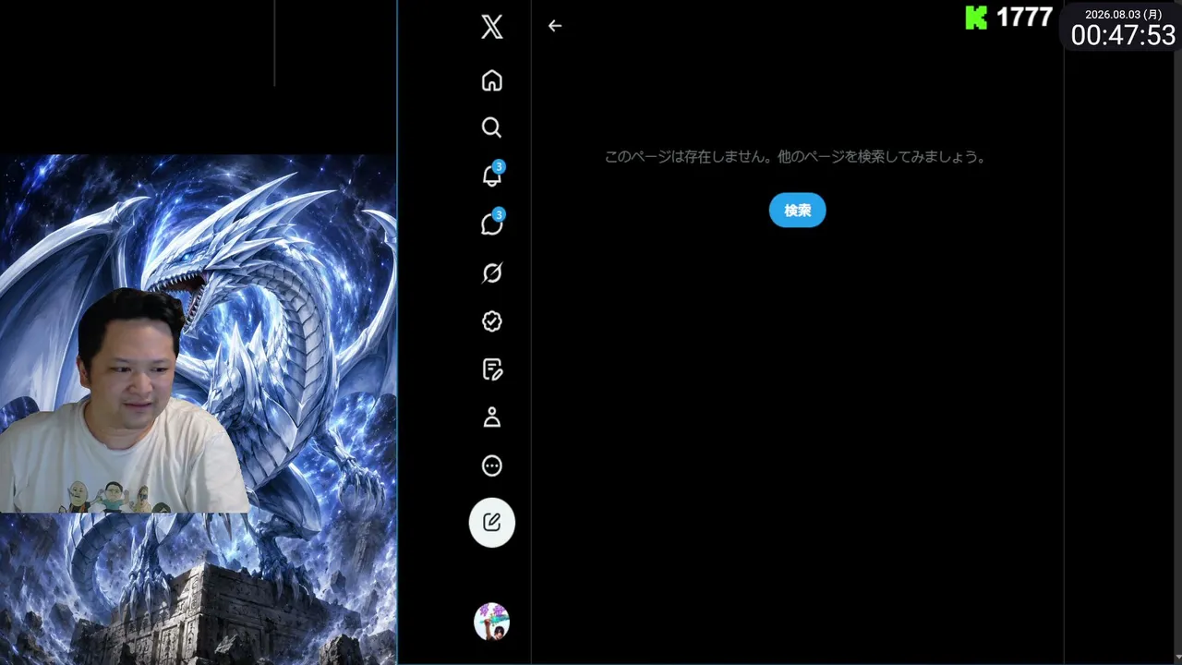
Task: Click the 00:47:53 clock overlay
Action: point(1123,36)
